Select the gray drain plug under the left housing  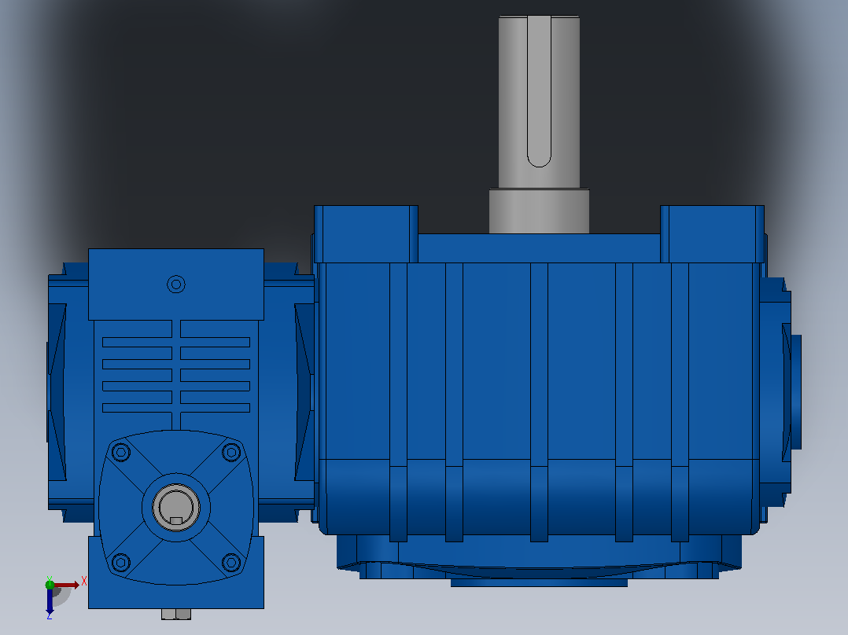point(176,614)
